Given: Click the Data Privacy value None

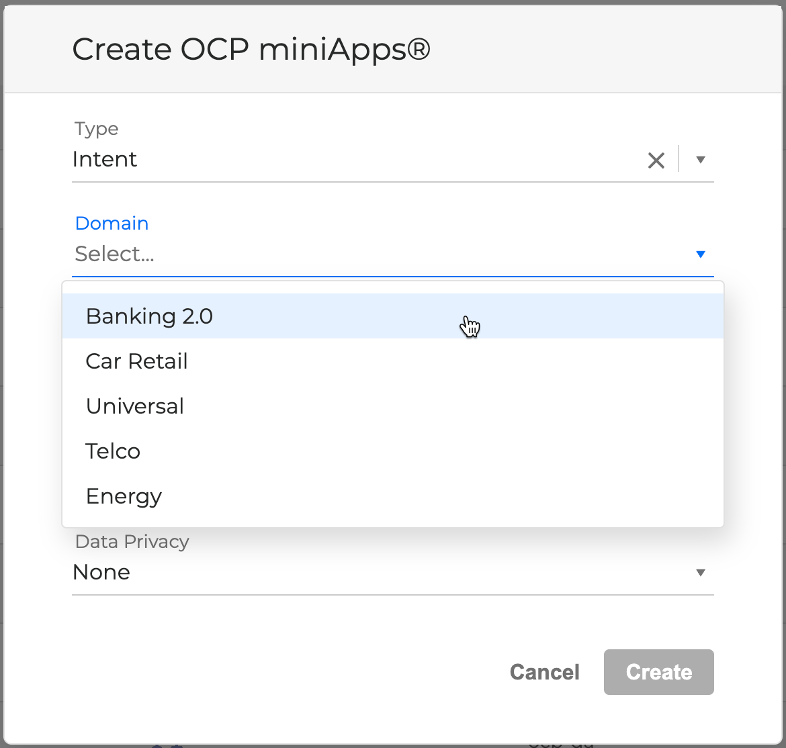Looking at the screenshot, I should point(101,573).
